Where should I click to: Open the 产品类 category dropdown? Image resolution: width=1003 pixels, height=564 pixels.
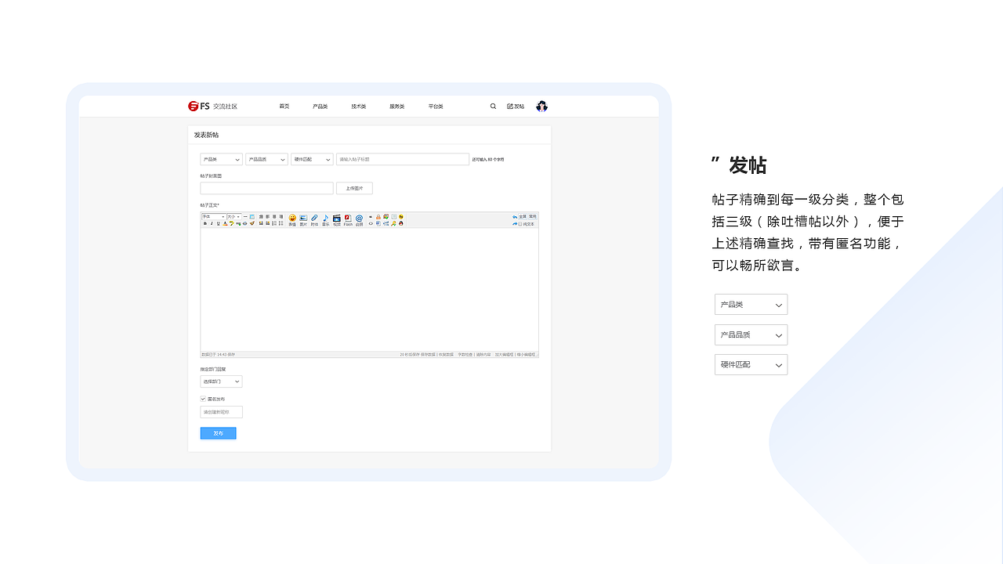point(220,159)
